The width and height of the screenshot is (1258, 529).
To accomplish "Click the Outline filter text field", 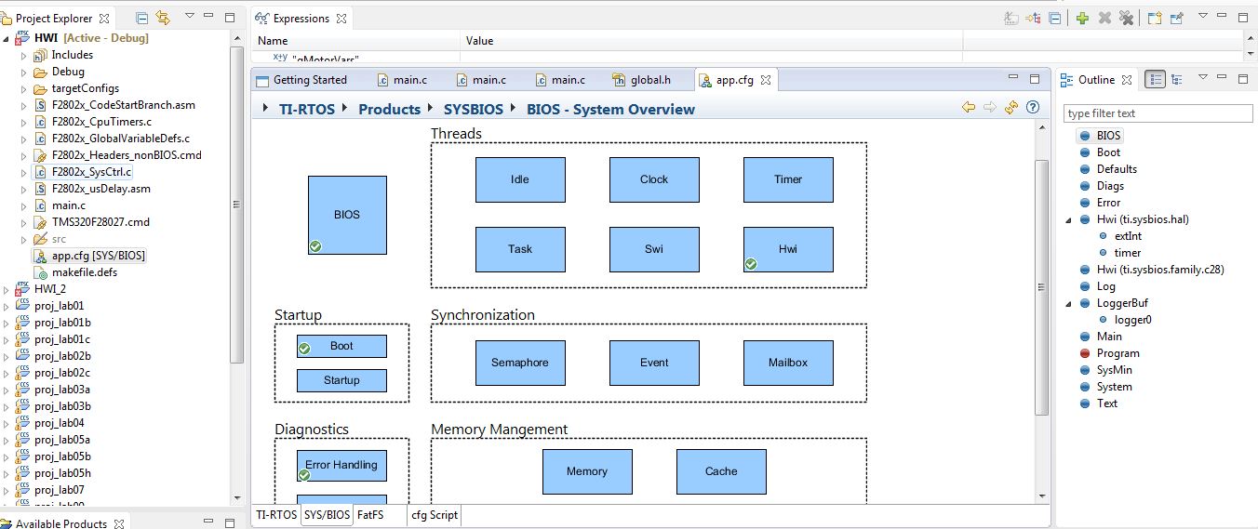I will [1158, 113].
